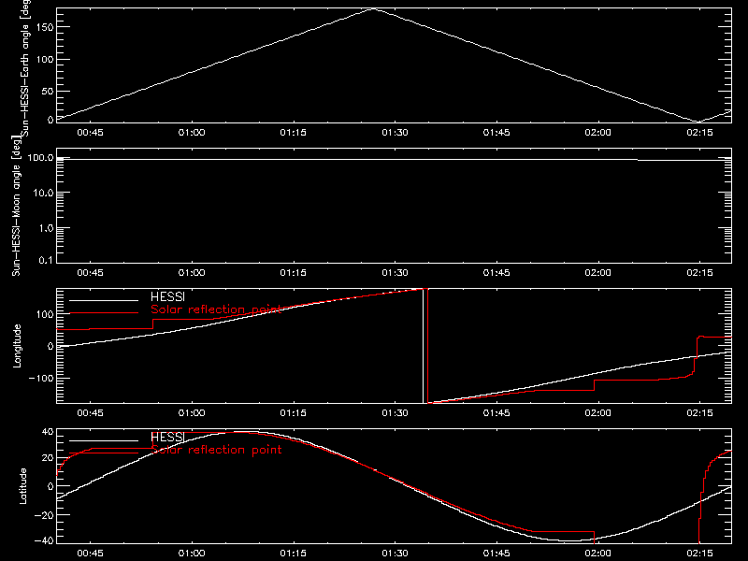Click 02:00 under Latitude plot
Image resolution: width=748 pixels, height=561 pixels.
coord(598,554)
